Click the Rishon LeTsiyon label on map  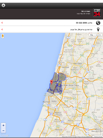coord(58,114)
